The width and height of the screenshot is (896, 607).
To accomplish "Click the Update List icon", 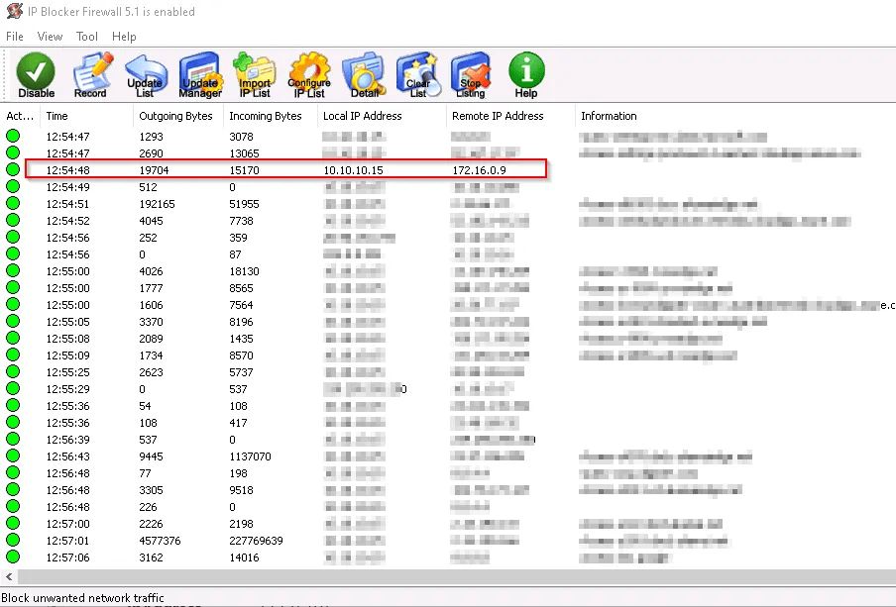I will pyautogui.click(x=145, y=75).
